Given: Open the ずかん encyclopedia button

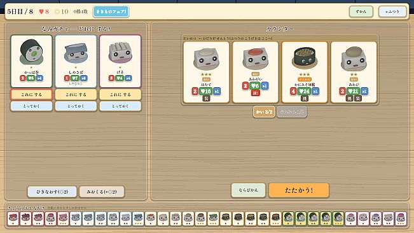Looking at the screenshot, I should click(x=361, y=11).
